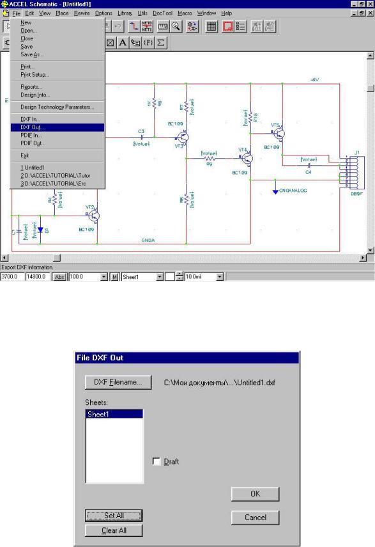Click OK in File DXF Out dialog
Viewport: 375px width, 547px height.
(x=256, y=494)
